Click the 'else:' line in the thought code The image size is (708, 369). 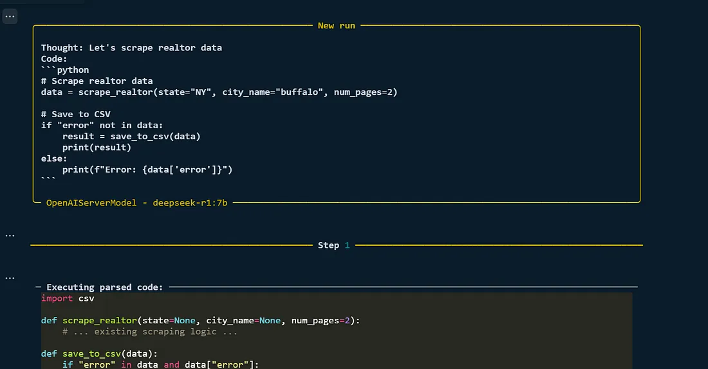(53, 158)
